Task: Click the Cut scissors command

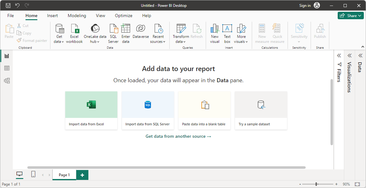Action: pos(23,25)
